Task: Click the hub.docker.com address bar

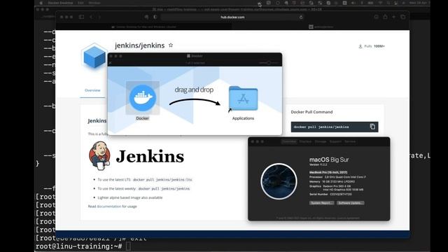Action: pyautogui.click(x=232, y=17)
